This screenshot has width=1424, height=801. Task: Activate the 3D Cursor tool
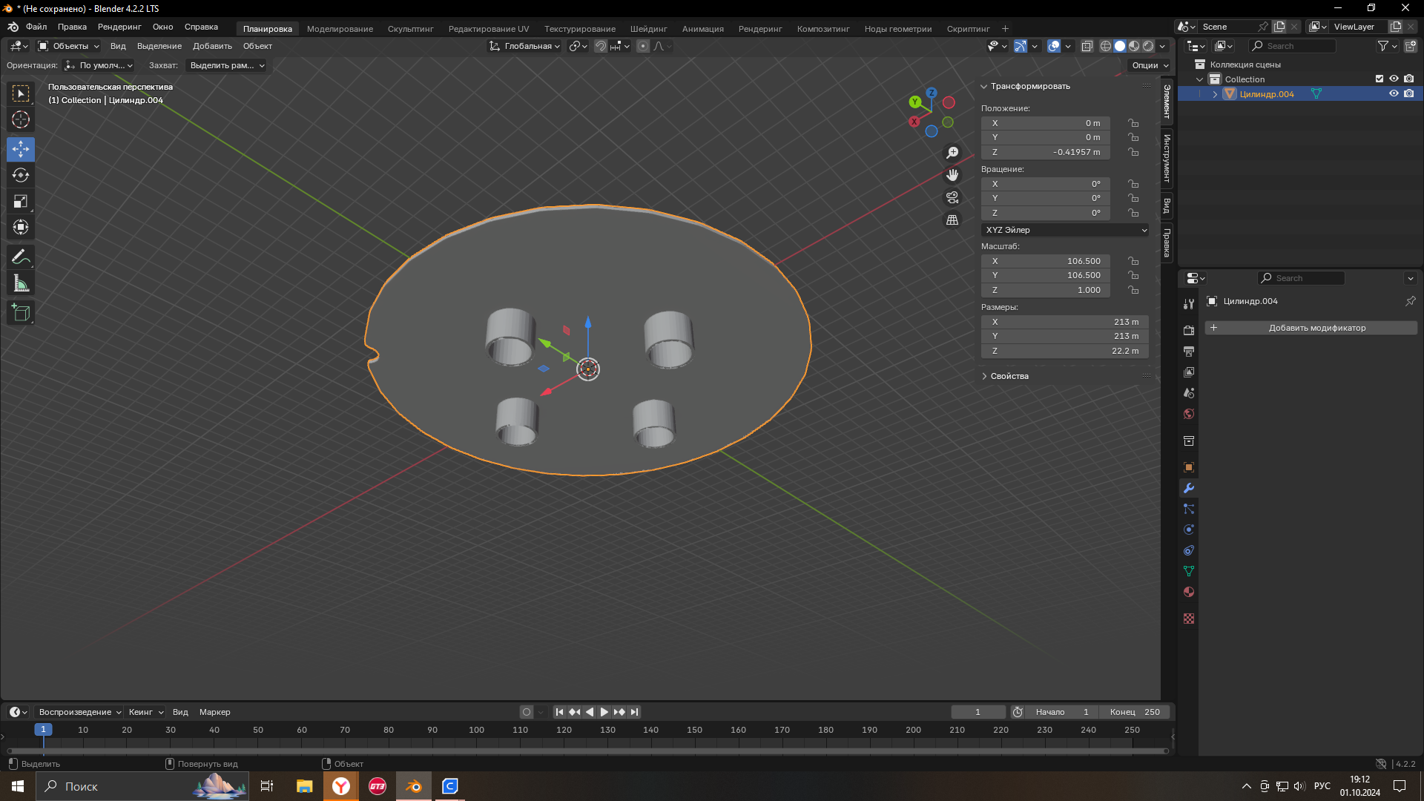pos(21,119)
